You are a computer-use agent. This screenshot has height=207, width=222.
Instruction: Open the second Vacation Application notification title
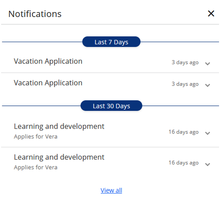tap(48, 83)
